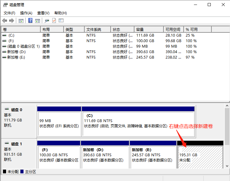Click the Forward arrow toolbar icon
230x181 pixels.
coord(12,21)
